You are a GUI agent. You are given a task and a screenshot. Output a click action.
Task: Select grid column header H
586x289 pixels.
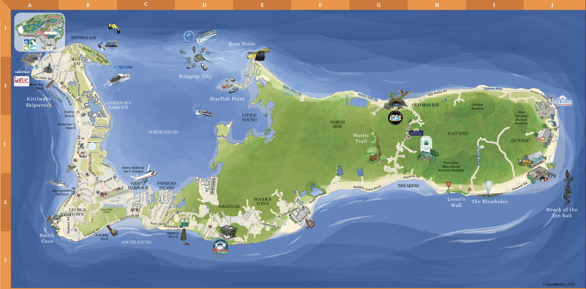(x=437, y=5)
